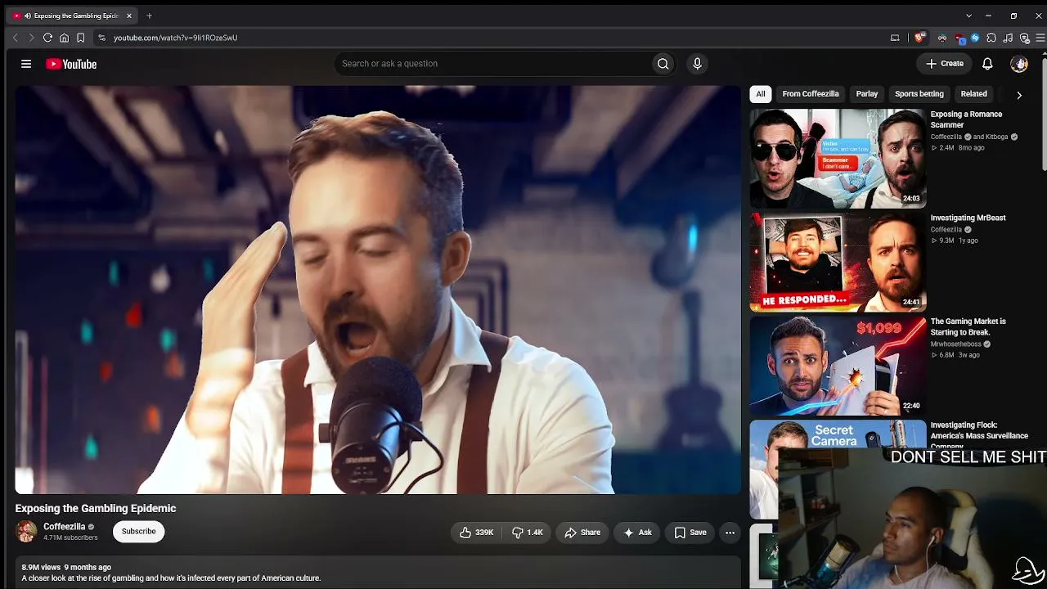Viewport: 1047px width, 589px height.
Task: Click the Mrwhosetheboss channel name
Action: (x=955, y=344)
